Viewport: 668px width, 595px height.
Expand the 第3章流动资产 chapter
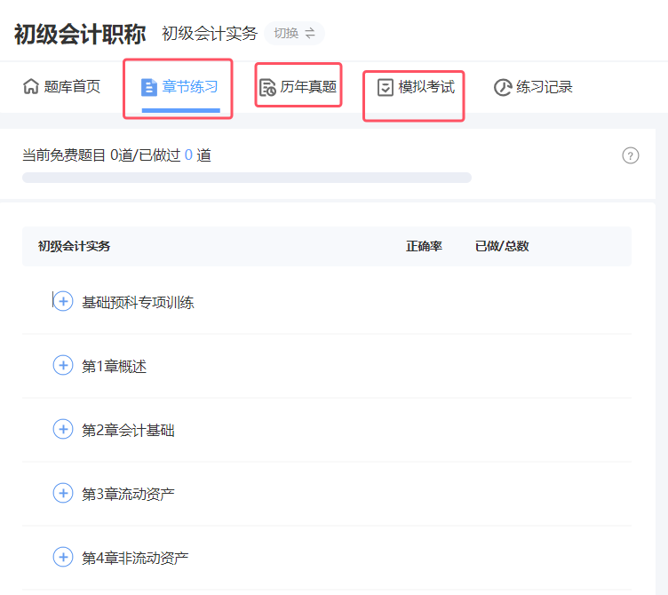pyautogui.click(x=63, y=493)
